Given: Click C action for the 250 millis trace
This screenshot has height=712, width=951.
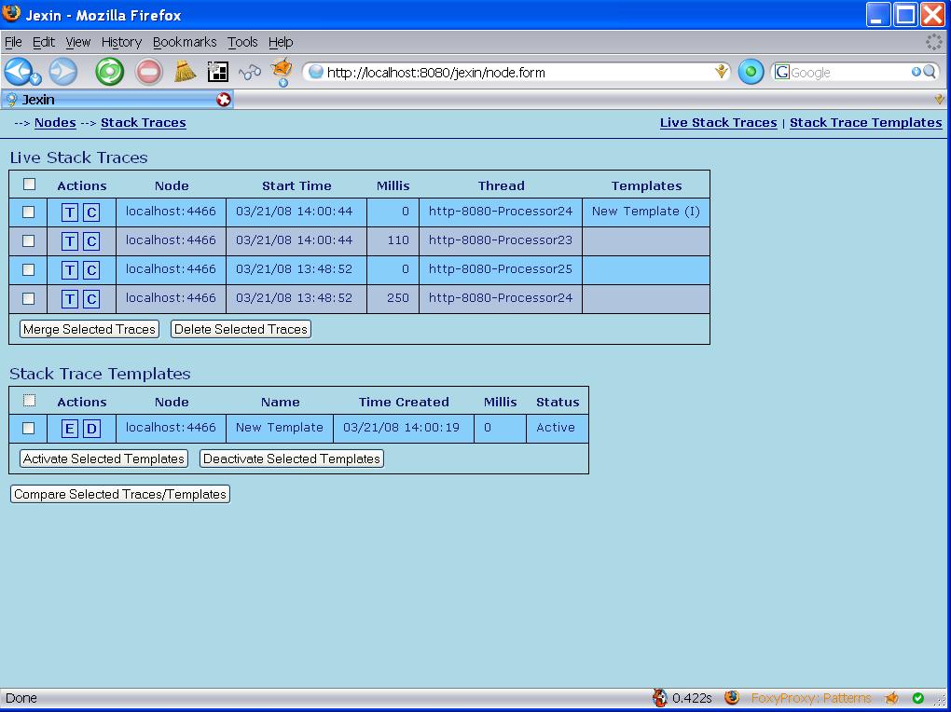Looking at the screenshot, I should (91, 299).
